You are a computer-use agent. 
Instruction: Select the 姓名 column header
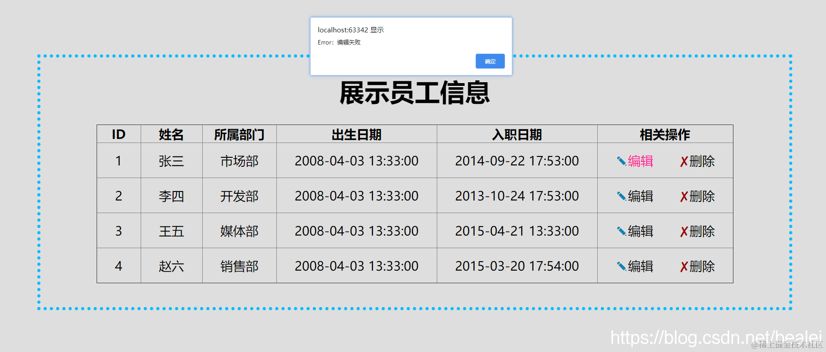tap(171, 134)
